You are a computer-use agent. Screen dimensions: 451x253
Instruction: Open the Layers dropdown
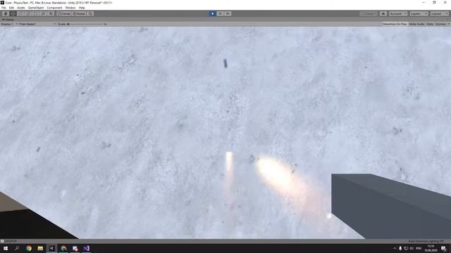pyautogui.click(x=419, y=13)
